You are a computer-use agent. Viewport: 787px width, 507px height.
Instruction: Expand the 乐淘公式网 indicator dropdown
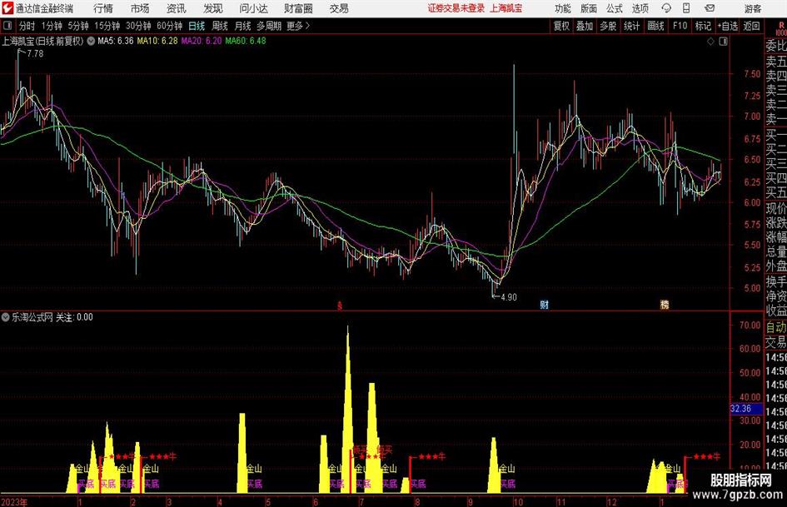6,317
